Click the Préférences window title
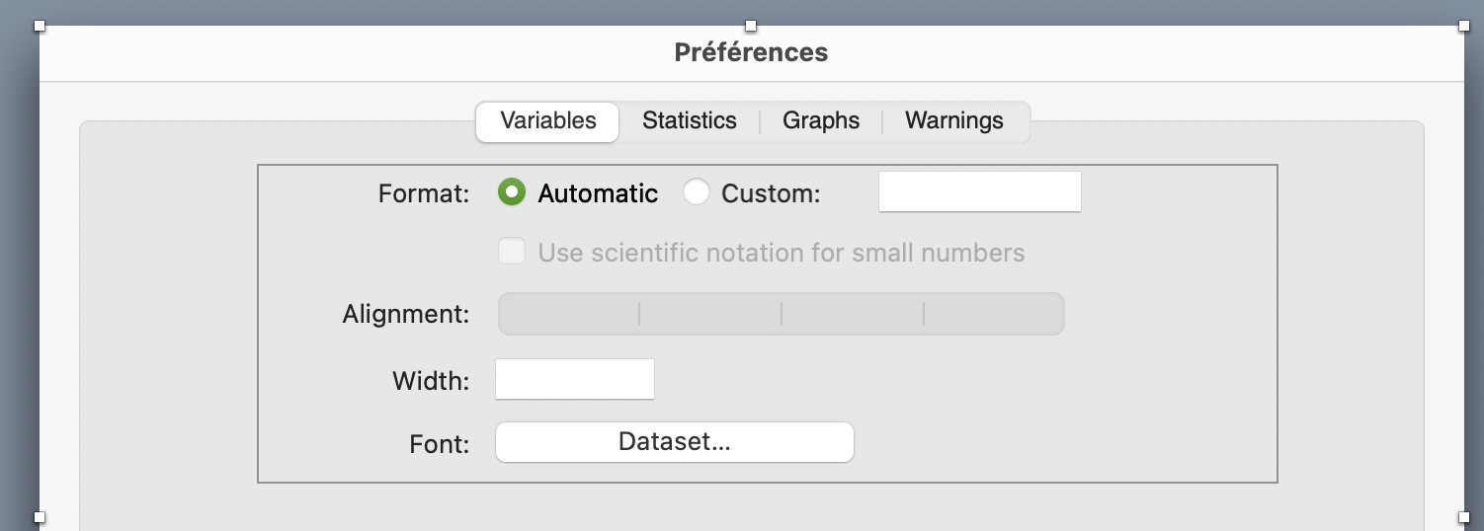The height and width of the screenshot is (531, 1484). 751,52
